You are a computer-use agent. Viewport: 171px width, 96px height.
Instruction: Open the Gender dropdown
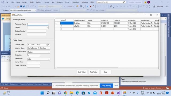click(x=47, y=27)
